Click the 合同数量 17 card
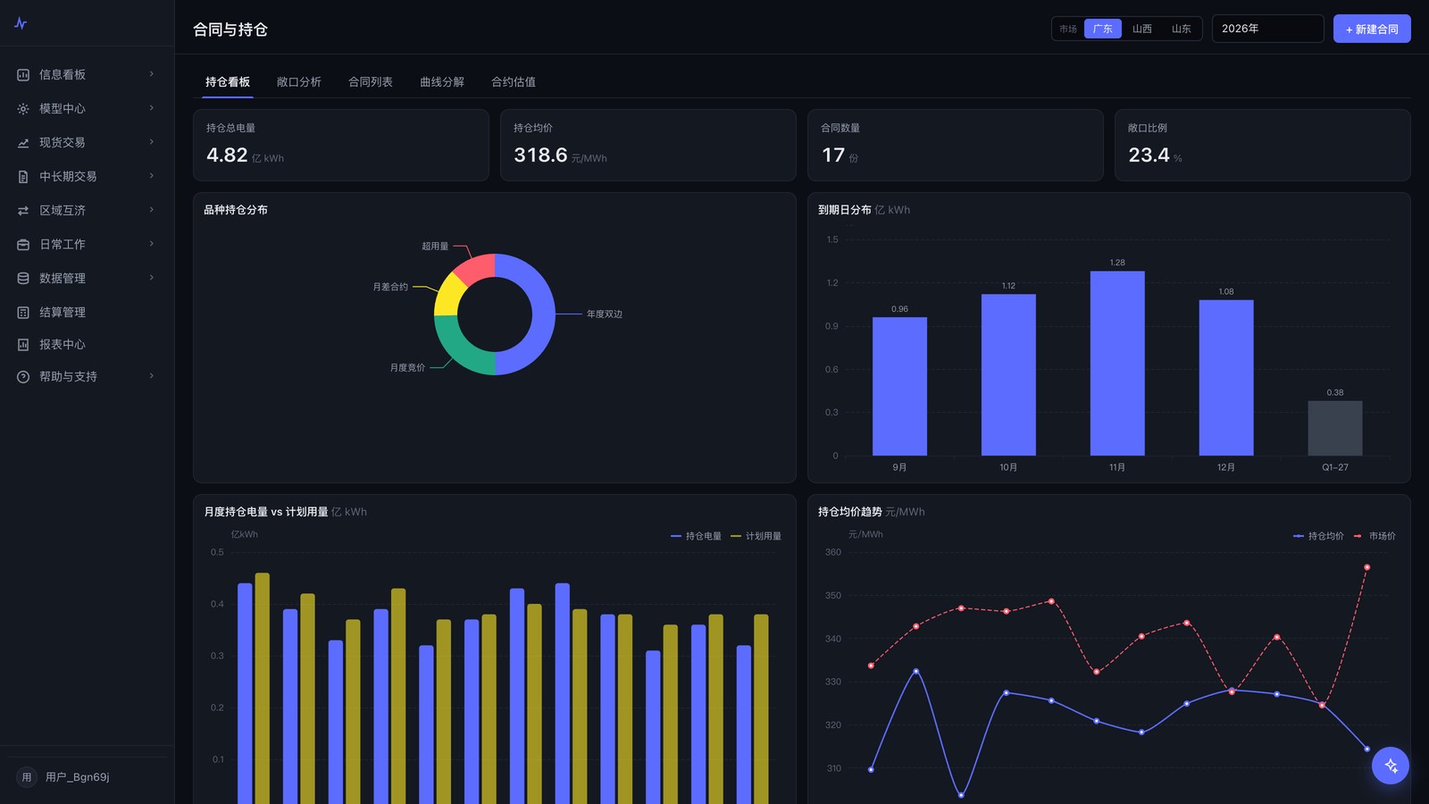Image resolution: width=1429 pixels, height=804 pixels. click(956, 146)
